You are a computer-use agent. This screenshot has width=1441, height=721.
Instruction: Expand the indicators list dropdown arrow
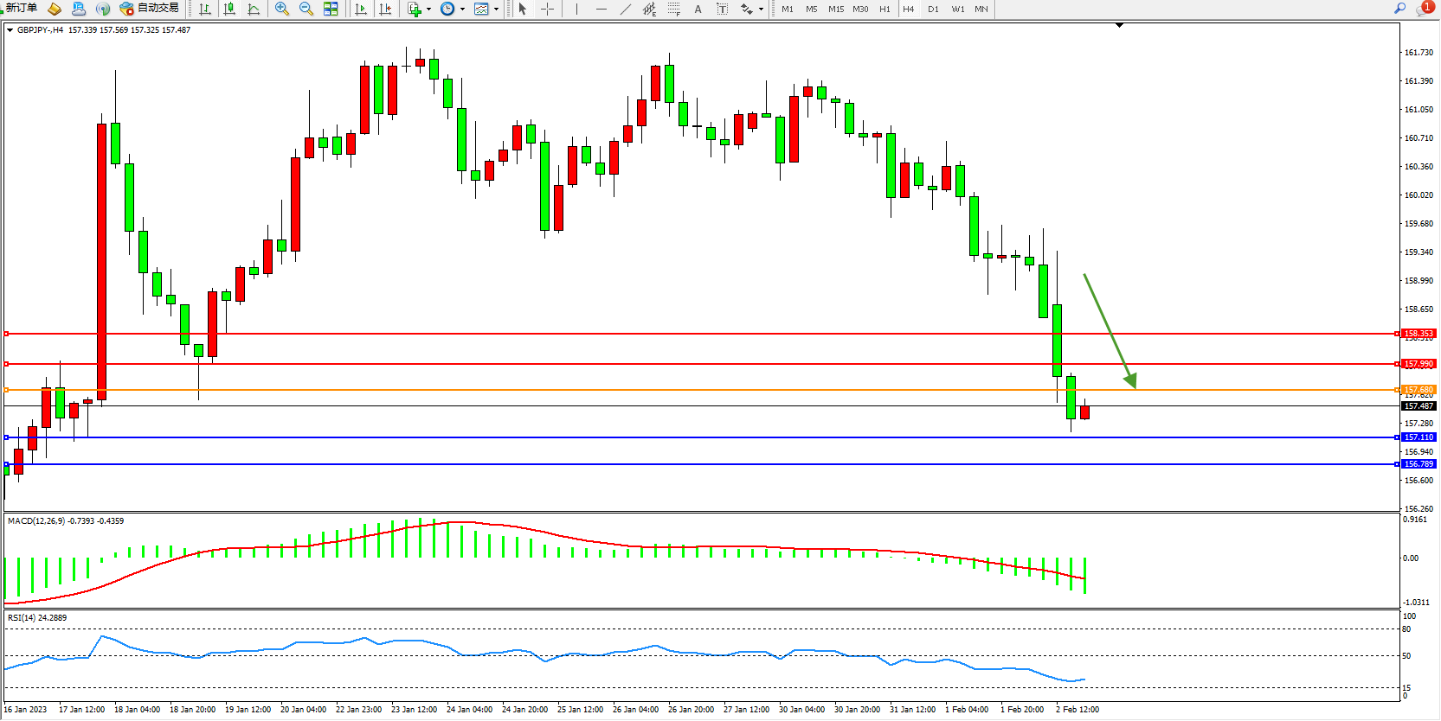point(428,10)
